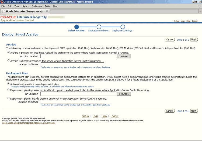
Task: Open the Help menu in menu bar
Action: (x=55, y=6)
